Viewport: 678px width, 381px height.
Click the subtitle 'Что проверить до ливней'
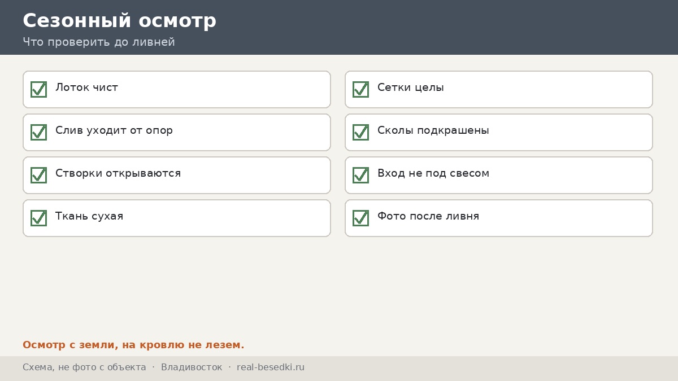(x=99, y=42)
